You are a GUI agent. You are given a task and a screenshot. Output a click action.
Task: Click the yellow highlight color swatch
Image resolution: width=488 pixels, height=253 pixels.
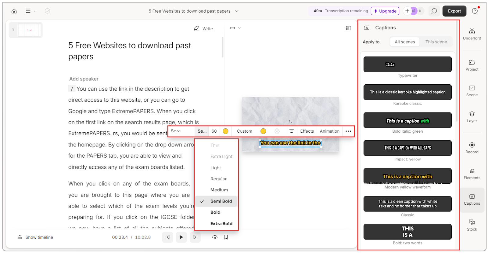point(263,131)
